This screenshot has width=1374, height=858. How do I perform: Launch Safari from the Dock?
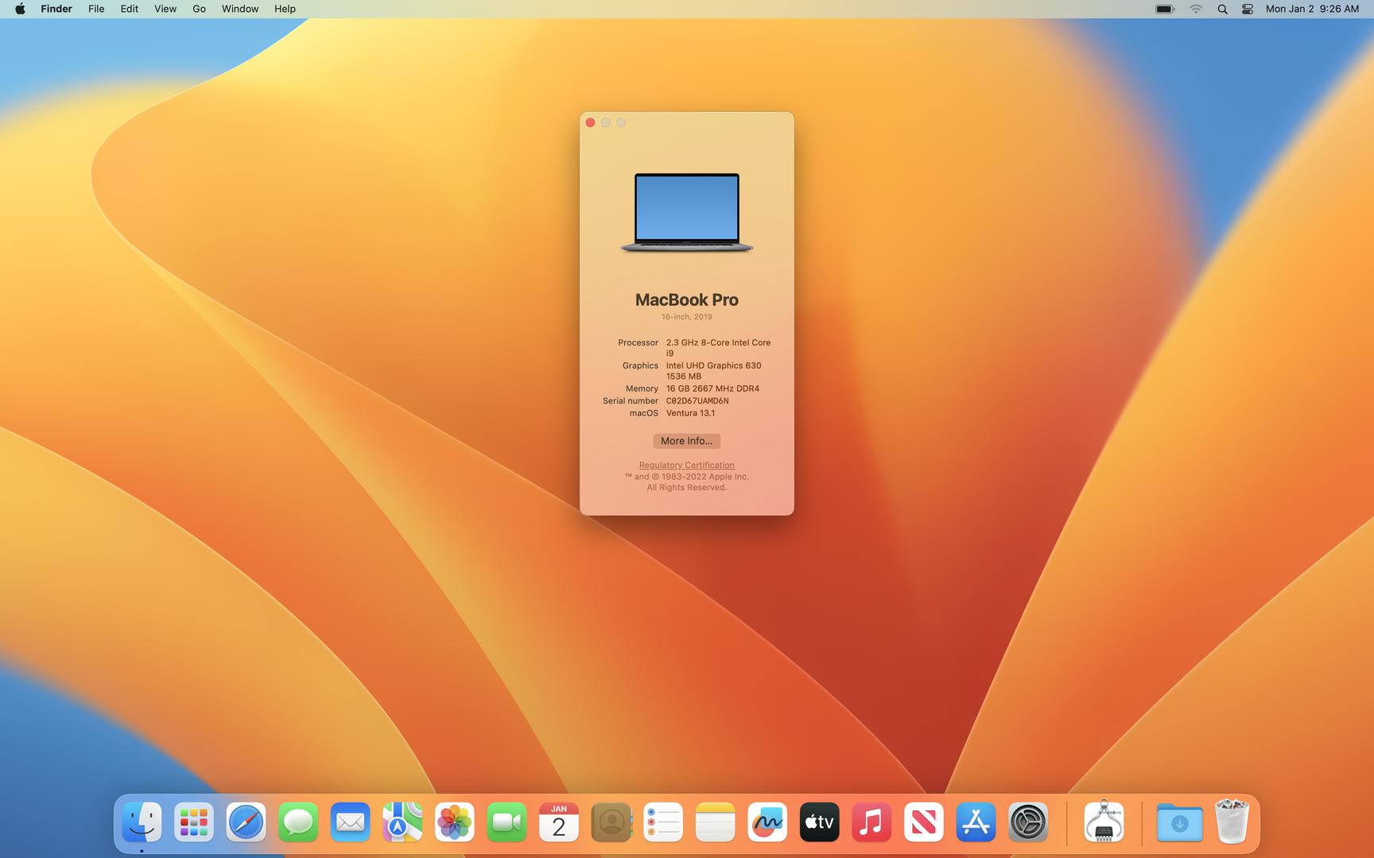pos(246,822)
